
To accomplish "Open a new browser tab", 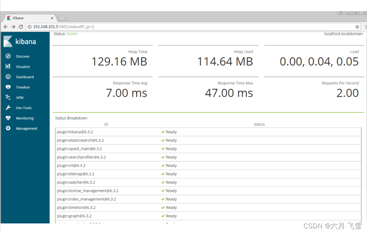I will point(62,18).
